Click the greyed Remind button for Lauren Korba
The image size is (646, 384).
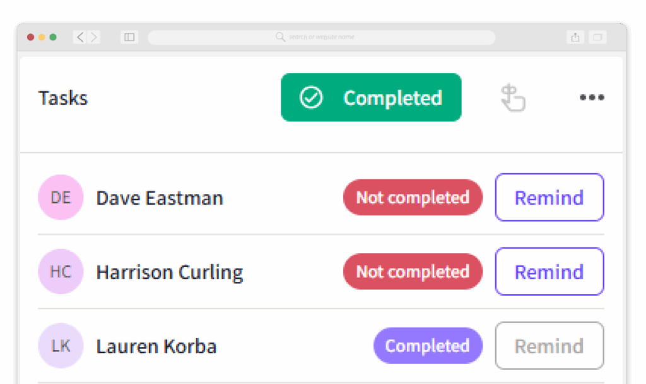point(549,346)
